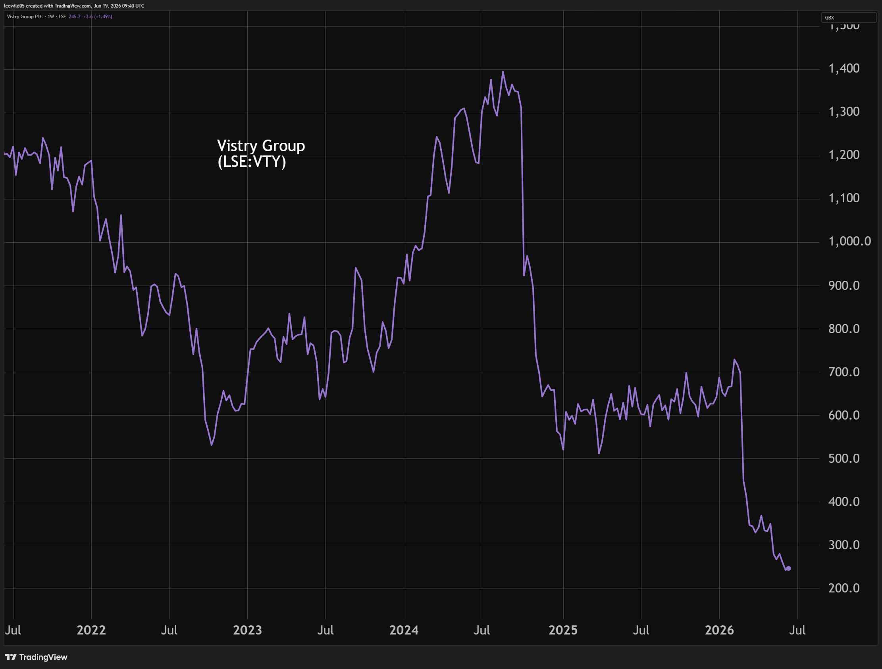Click the 1,000.0 price axis label

coord(849,241)
